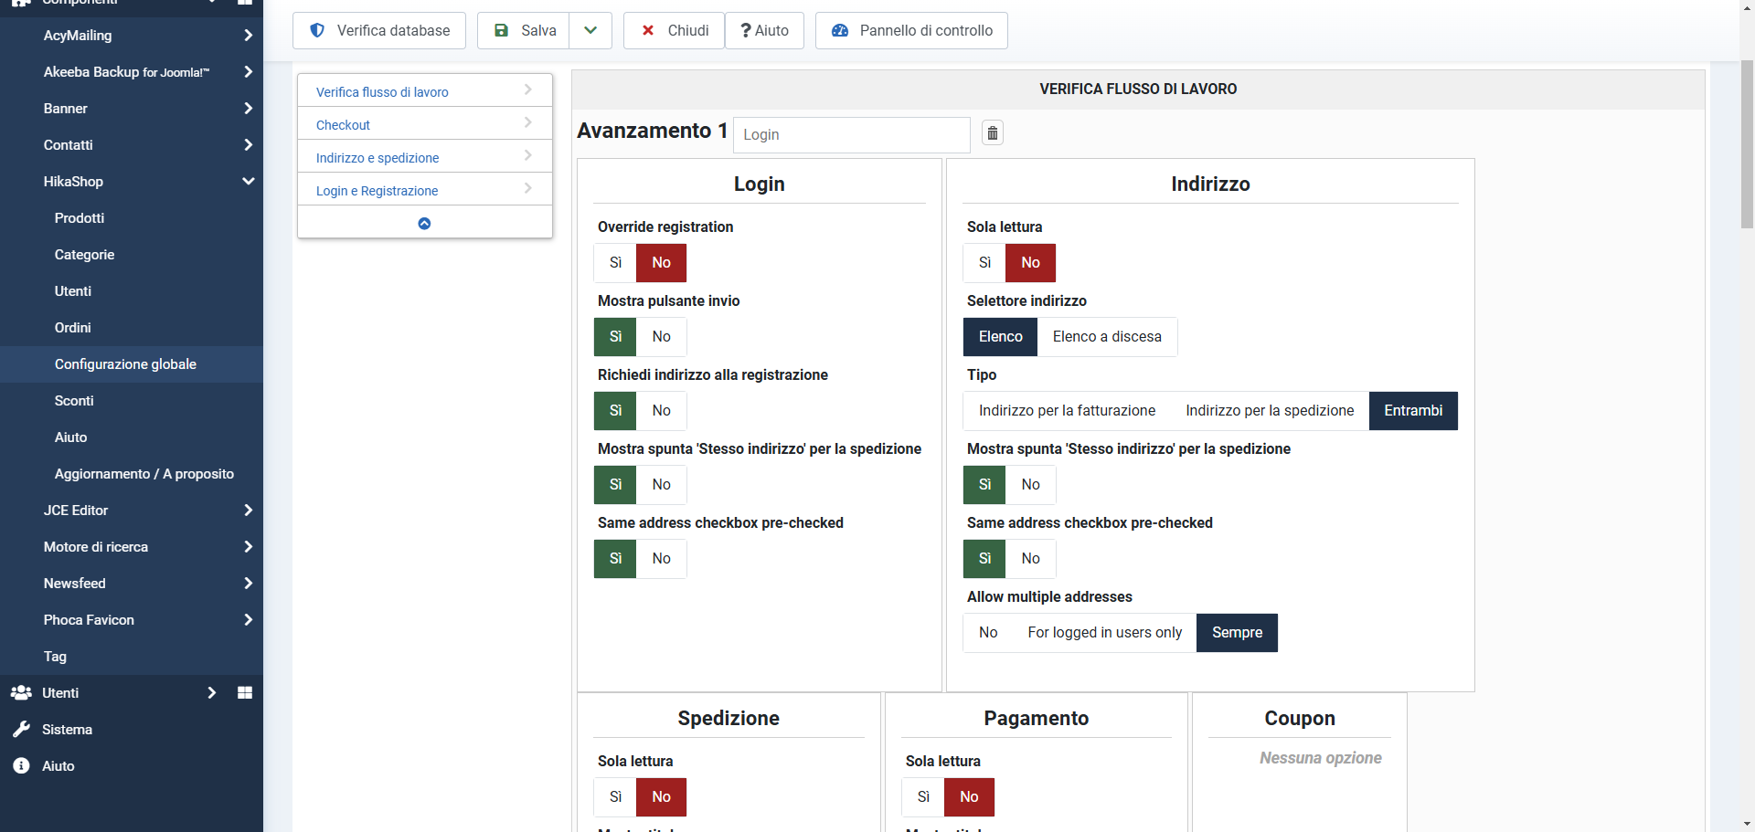
Task: Open Aggiornamento / A proposito menu item
Action: point(132,474)
